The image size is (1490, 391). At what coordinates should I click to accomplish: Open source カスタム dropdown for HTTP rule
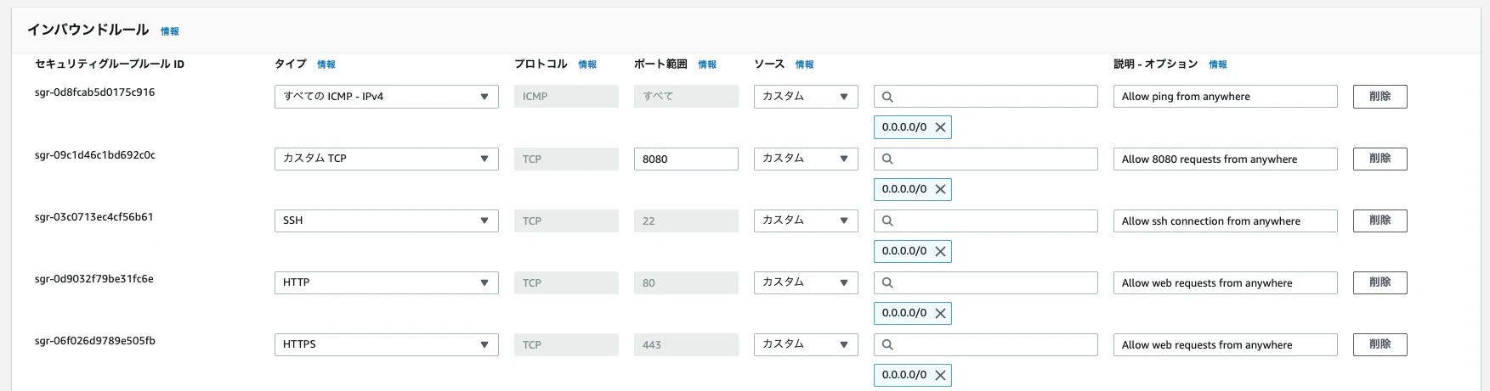(806, 282)
